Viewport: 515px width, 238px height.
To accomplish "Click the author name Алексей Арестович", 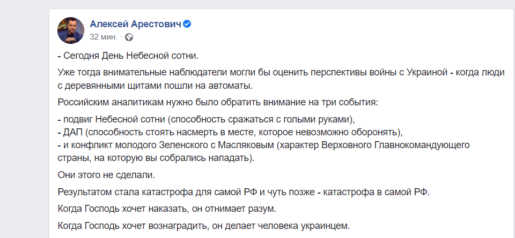I will tap(135, 24).
